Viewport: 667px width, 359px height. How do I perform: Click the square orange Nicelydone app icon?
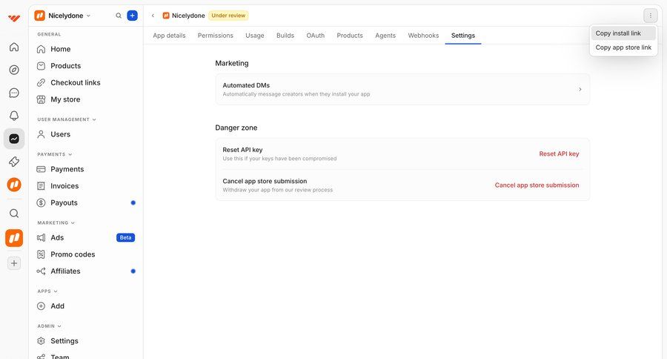14,238
